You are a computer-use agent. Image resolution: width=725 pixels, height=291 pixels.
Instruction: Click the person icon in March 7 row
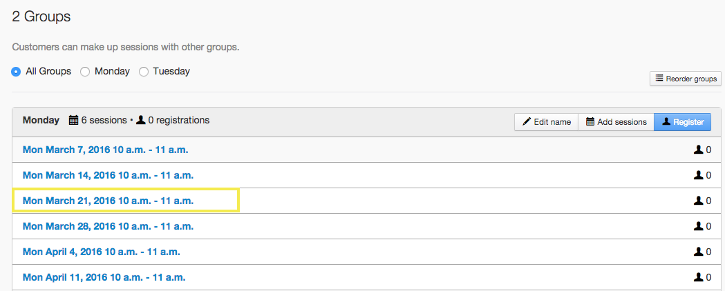(698, 150)
